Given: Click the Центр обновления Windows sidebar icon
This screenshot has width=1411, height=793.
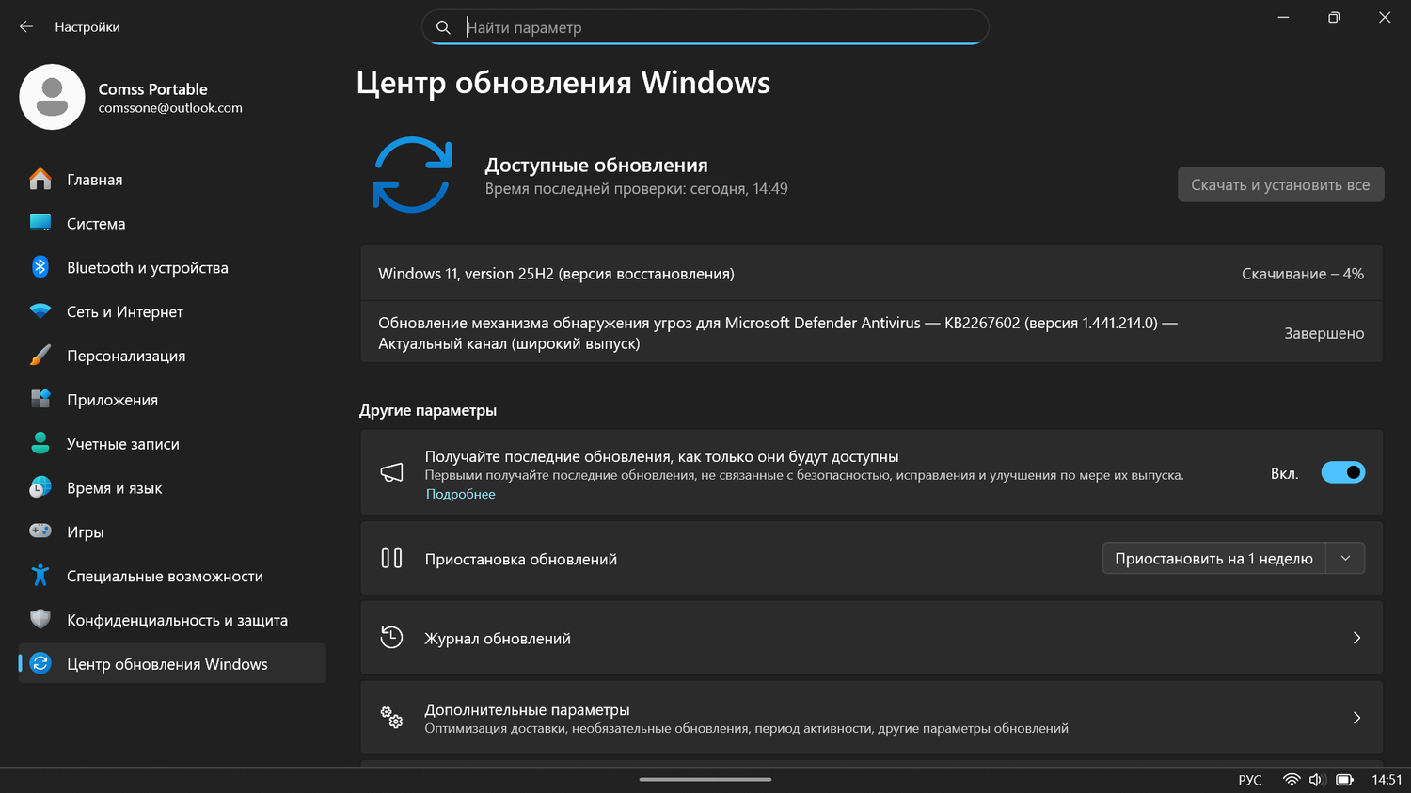Looking at the screenshot, I should tap(40, 663).
